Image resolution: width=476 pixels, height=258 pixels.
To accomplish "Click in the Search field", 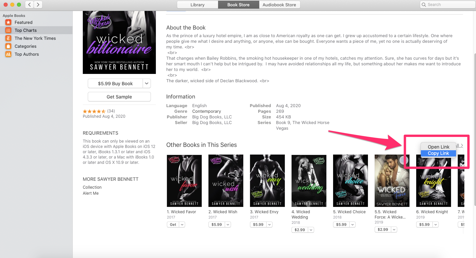I will pyautogui.click(x=448, y=5).
